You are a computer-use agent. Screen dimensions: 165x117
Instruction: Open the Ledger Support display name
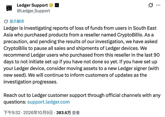[32, 5]
